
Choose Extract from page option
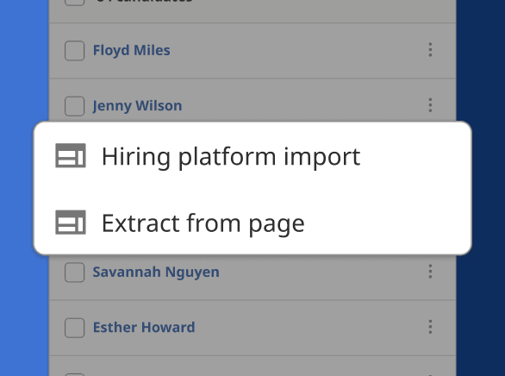253,223
